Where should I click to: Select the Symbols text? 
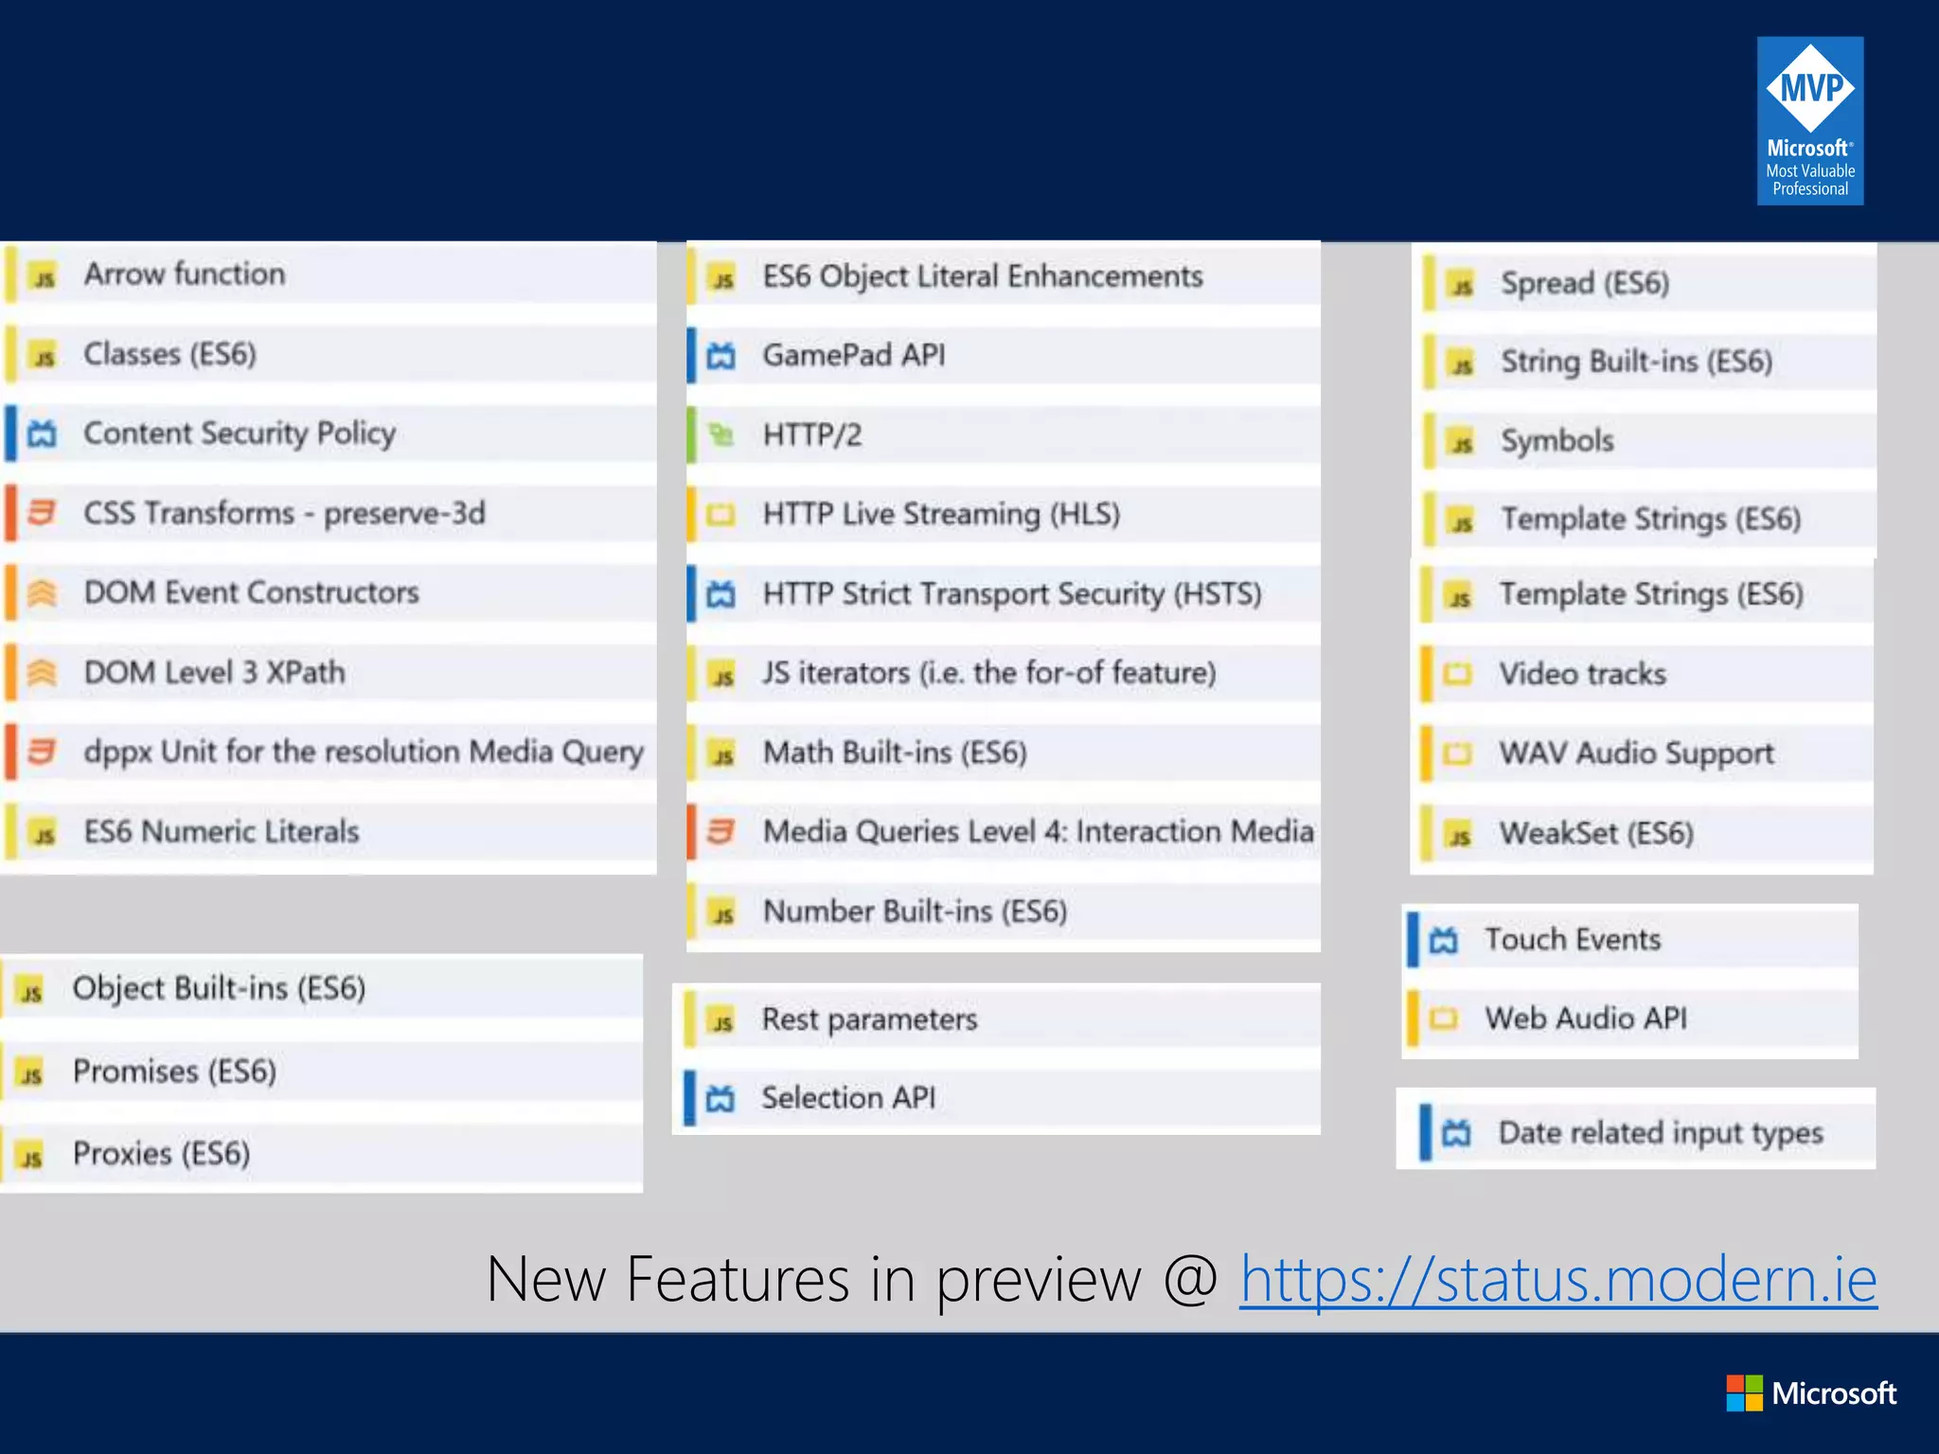pyautogui.click(x=1557, y=441)
